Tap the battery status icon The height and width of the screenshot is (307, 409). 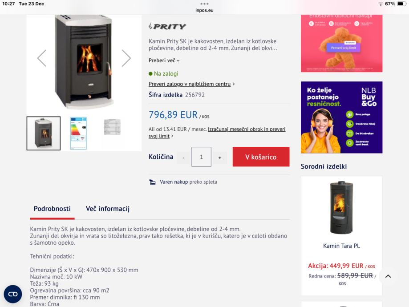(401, 4)
